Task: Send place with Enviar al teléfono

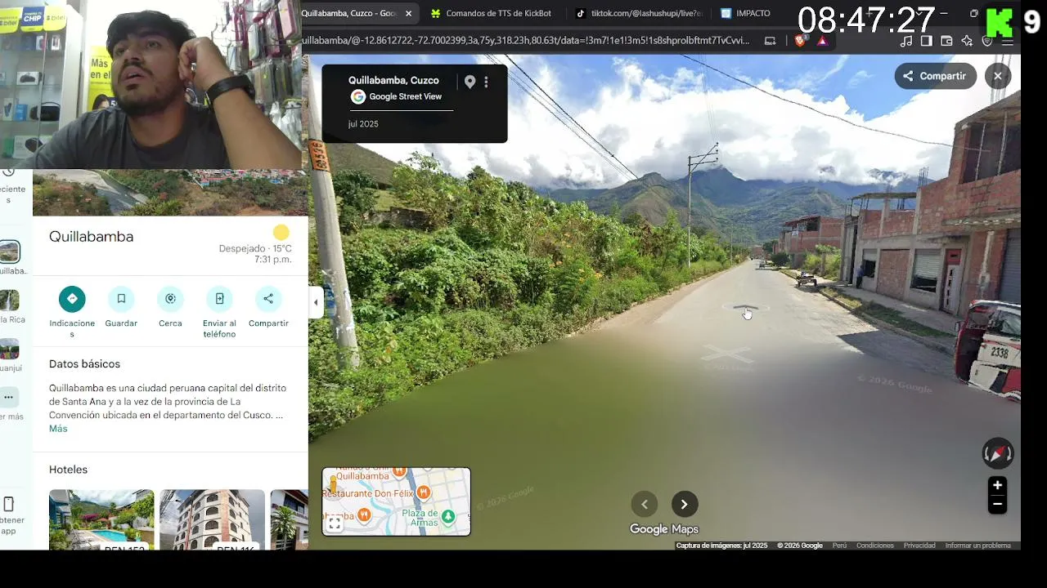Action: pyautogui.click(x=219, y=299)
